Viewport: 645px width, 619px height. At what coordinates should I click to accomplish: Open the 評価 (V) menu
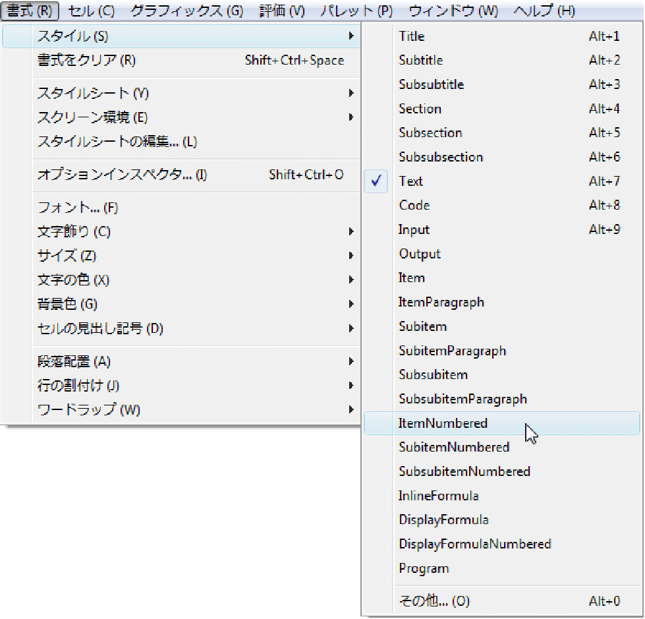(x=282, y=11)
